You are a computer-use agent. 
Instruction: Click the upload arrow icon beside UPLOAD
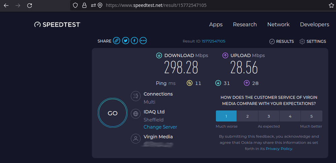pyautogui.click(x=225, y=56)
